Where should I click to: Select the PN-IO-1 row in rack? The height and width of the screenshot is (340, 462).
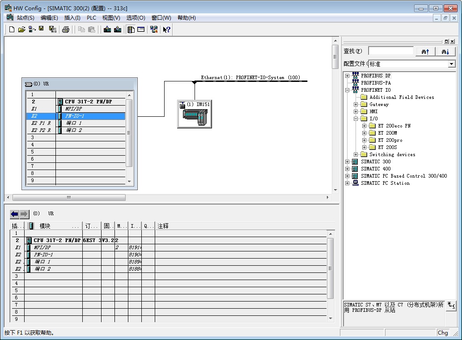75,116
